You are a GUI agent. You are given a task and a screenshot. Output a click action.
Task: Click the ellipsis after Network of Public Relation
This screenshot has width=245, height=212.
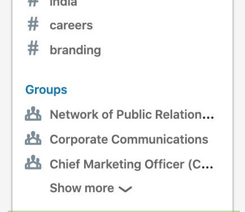click(208, 118)
